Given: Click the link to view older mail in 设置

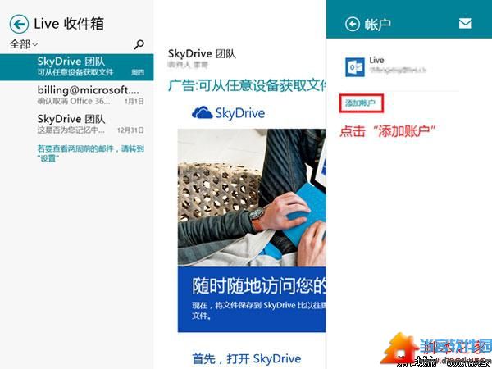Looking at the screenshot, I should pyautogui.click(x=91, y=153).
